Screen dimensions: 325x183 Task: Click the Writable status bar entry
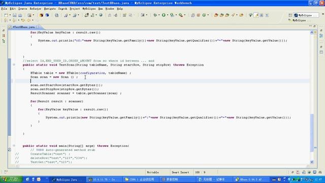pyautogui.click(x=153, y=172)
